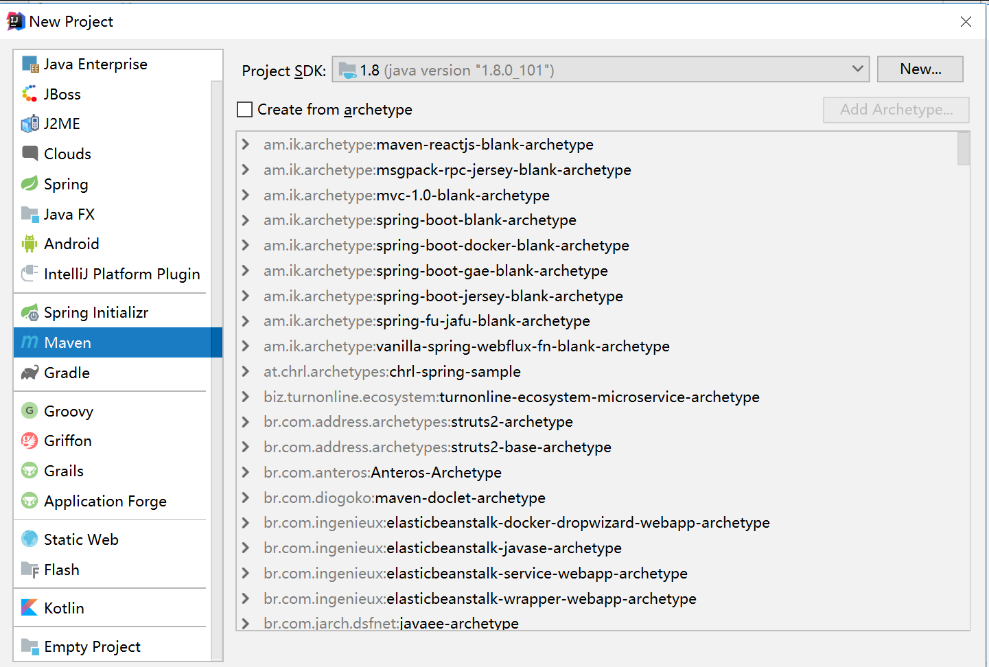Image resolution: width=989 pixels, height=667 pixels.
Task: Click the Spring leaf icon
Action: click(30, 184)
